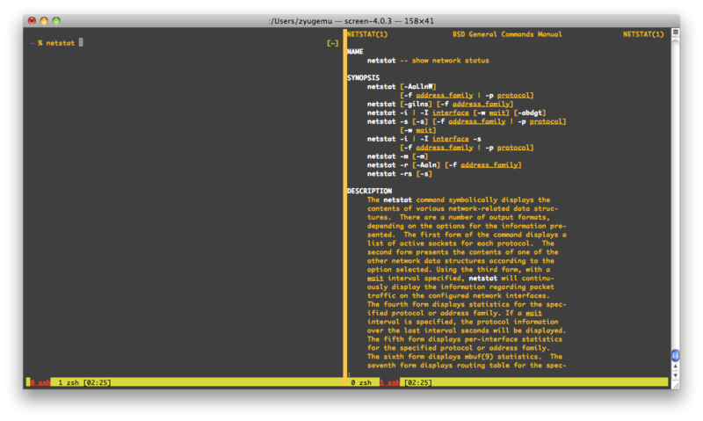703x421 pixels.
Task: Click 'netstat -- show network status' line
Action: 428,61
